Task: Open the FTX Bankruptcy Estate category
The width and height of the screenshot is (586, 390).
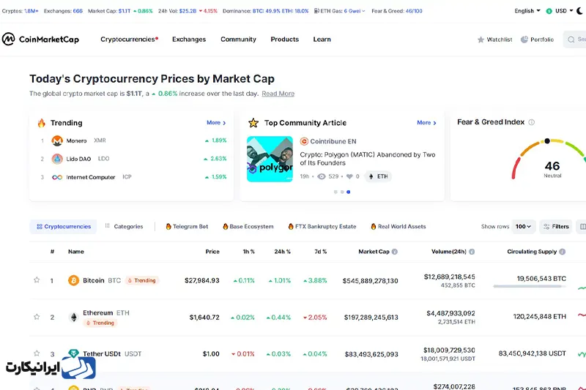Action: click(x=322, y=227)
